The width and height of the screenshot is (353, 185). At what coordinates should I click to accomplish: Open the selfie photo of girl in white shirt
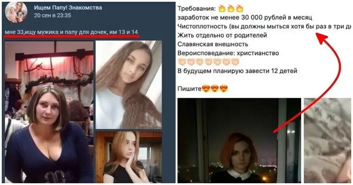[128, 85]
